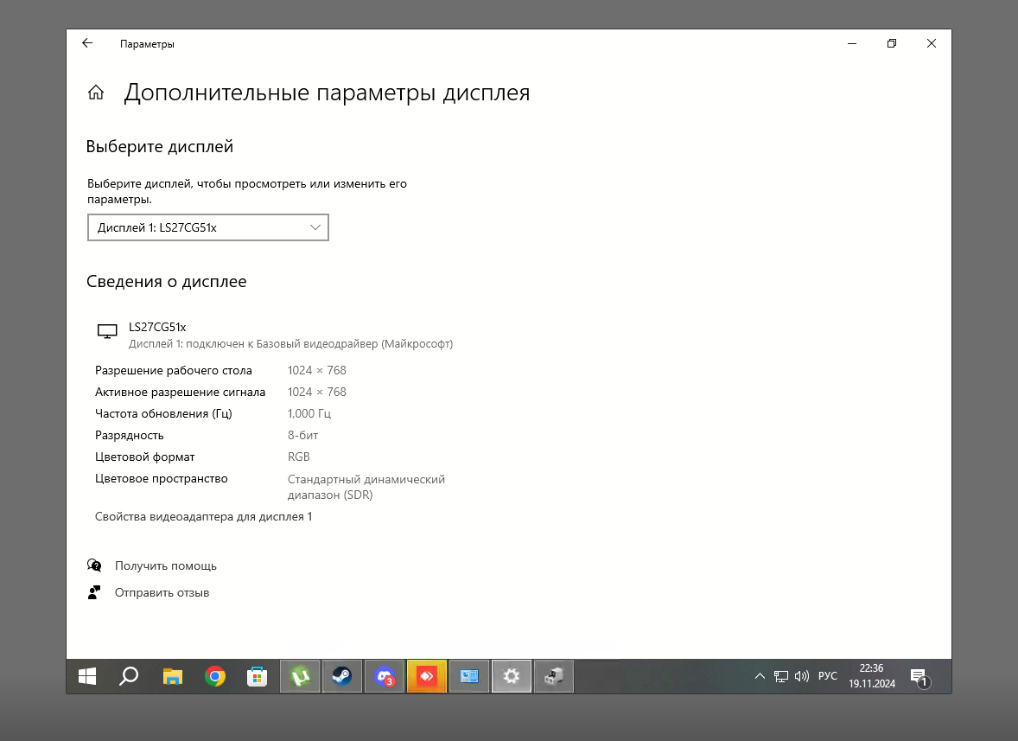The image size is (1018, 741).
Task: Click the Получить помощь chat icon
Action: coord(94,565)
